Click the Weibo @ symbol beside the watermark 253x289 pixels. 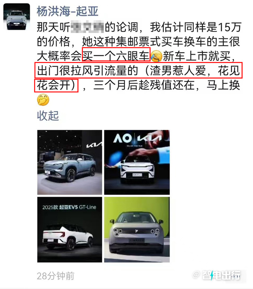point(196,275)
